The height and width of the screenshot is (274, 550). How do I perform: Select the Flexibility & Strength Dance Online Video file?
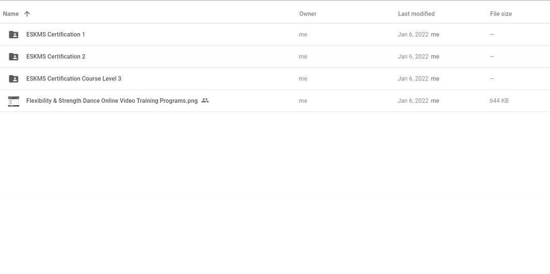click(x=112, y=101)
